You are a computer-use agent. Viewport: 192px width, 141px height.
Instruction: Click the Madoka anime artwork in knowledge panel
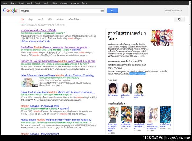point(162,37)
